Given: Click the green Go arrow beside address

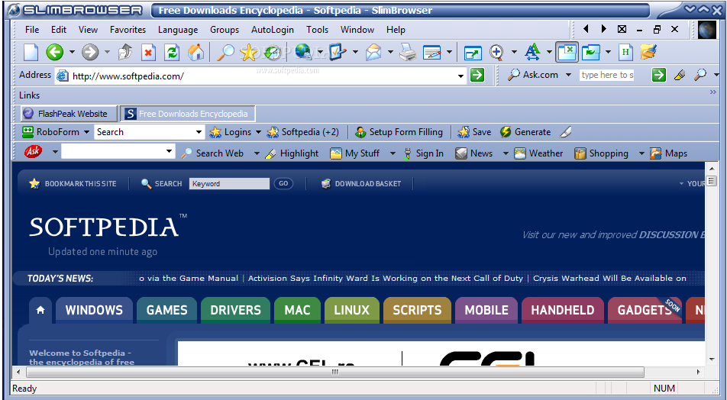Looking at the screenshot, I should click(x=477, y=75).
